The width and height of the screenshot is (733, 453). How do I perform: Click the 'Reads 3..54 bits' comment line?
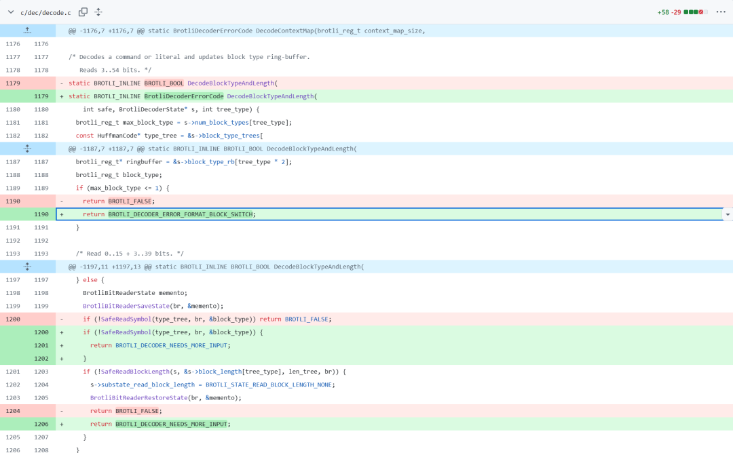tap(115, 70)
